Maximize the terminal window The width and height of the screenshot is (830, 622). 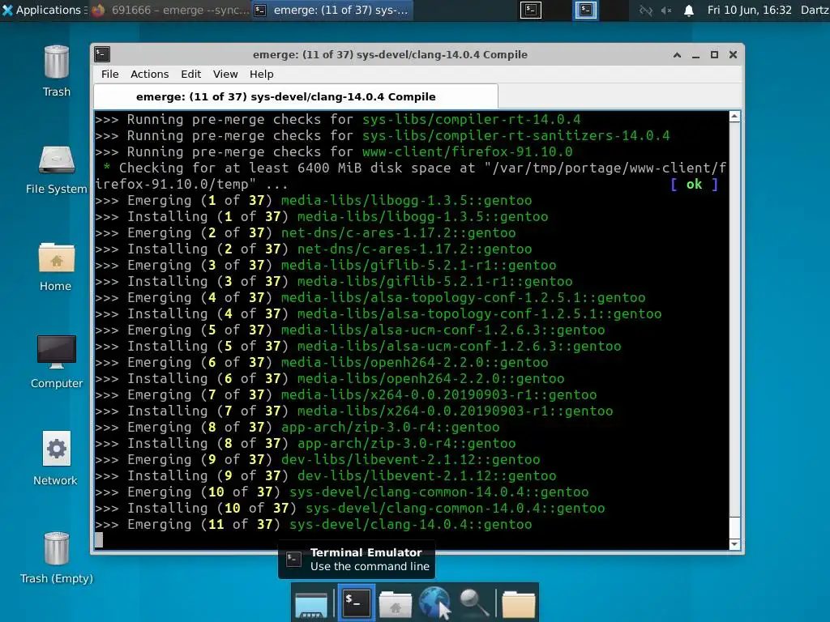pyautogui.click(x=714, y=54)
